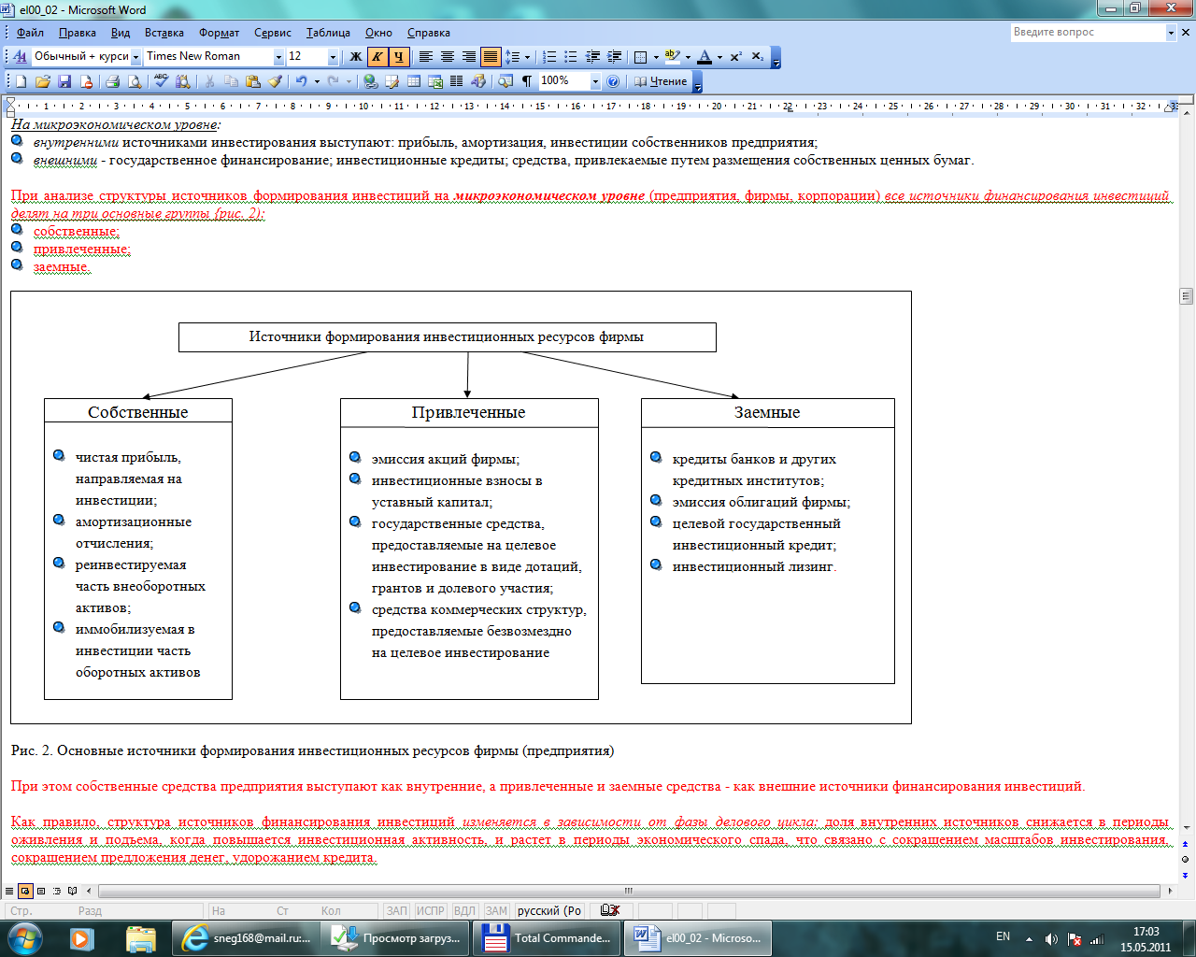Viewport: 1196px width, 957px height.
Task: Insert hyperlink icon
Action: [371, 81]
